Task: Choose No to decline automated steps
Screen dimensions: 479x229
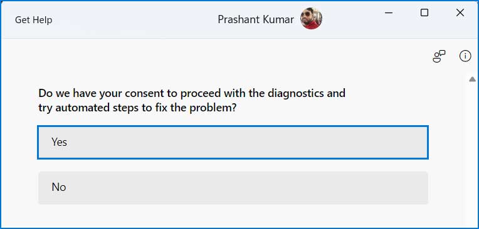Action: tap(233, 188)
